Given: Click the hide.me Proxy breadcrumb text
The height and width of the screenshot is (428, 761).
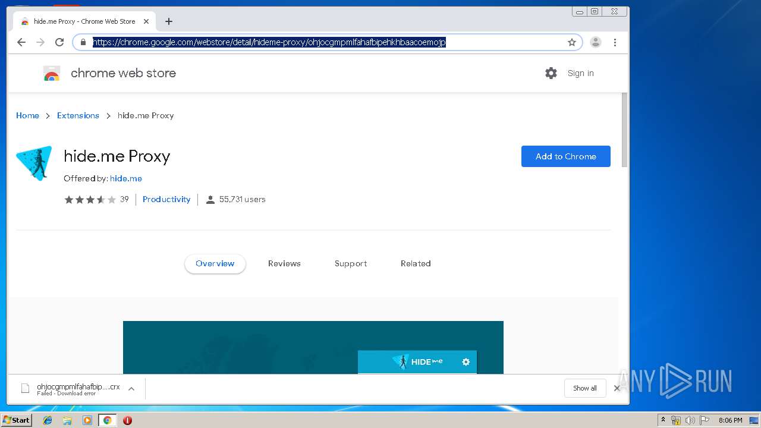Looking at the screenshot, I should 146,115.
